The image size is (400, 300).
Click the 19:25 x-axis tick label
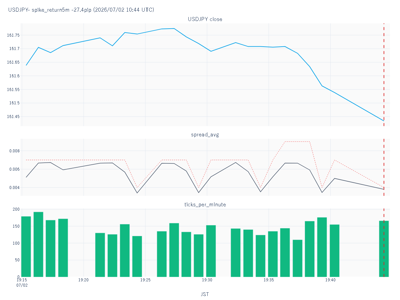tap(145, 280)
